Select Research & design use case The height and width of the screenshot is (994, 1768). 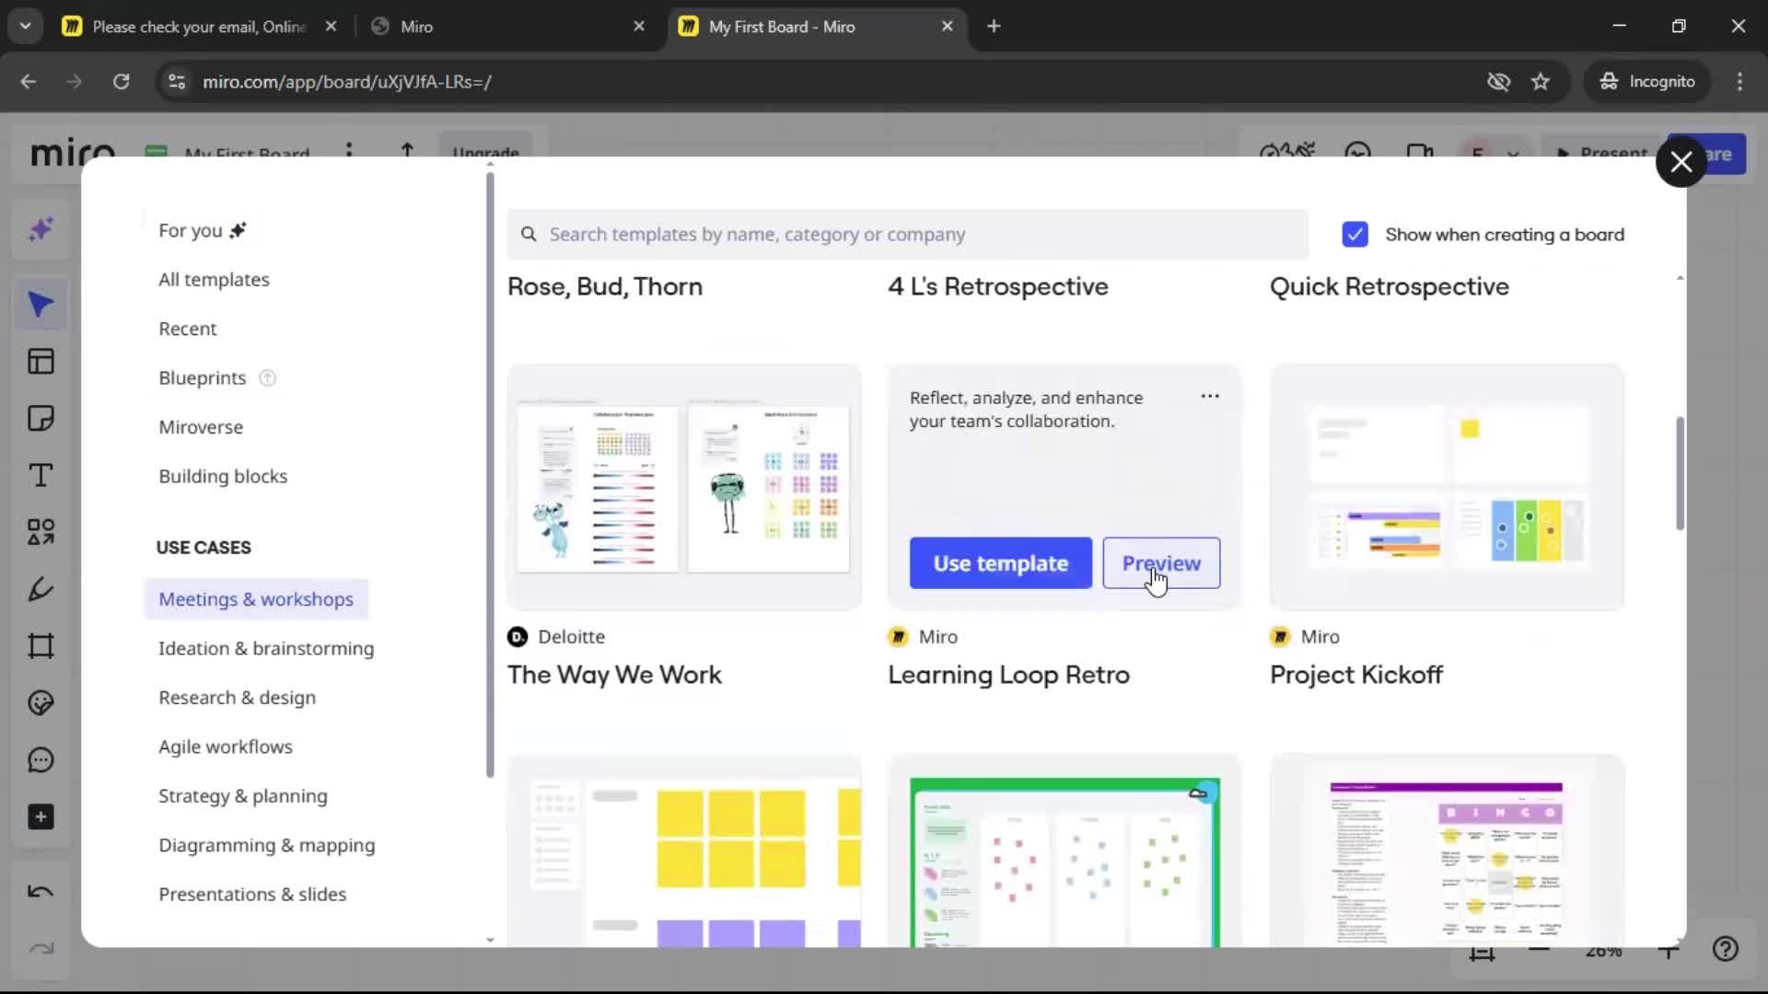pyautogui.click(x=237, y=699)
